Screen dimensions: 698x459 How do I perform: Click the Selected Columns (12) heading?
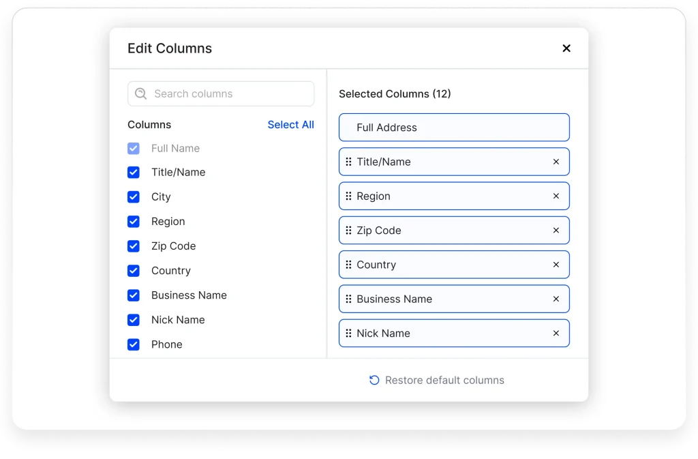coord(395,94)
